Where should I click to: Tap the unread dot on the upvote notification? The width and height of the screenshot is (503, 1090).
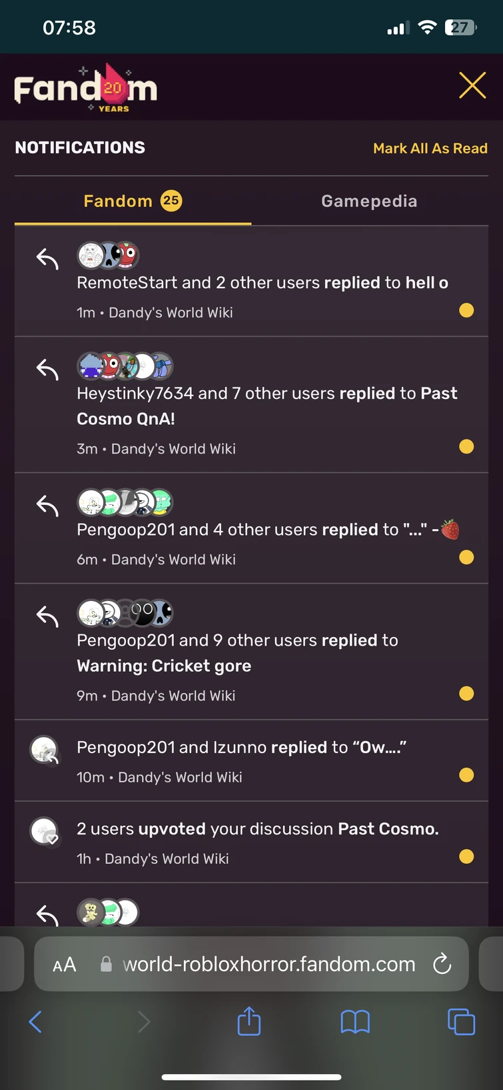pos(466,857)
